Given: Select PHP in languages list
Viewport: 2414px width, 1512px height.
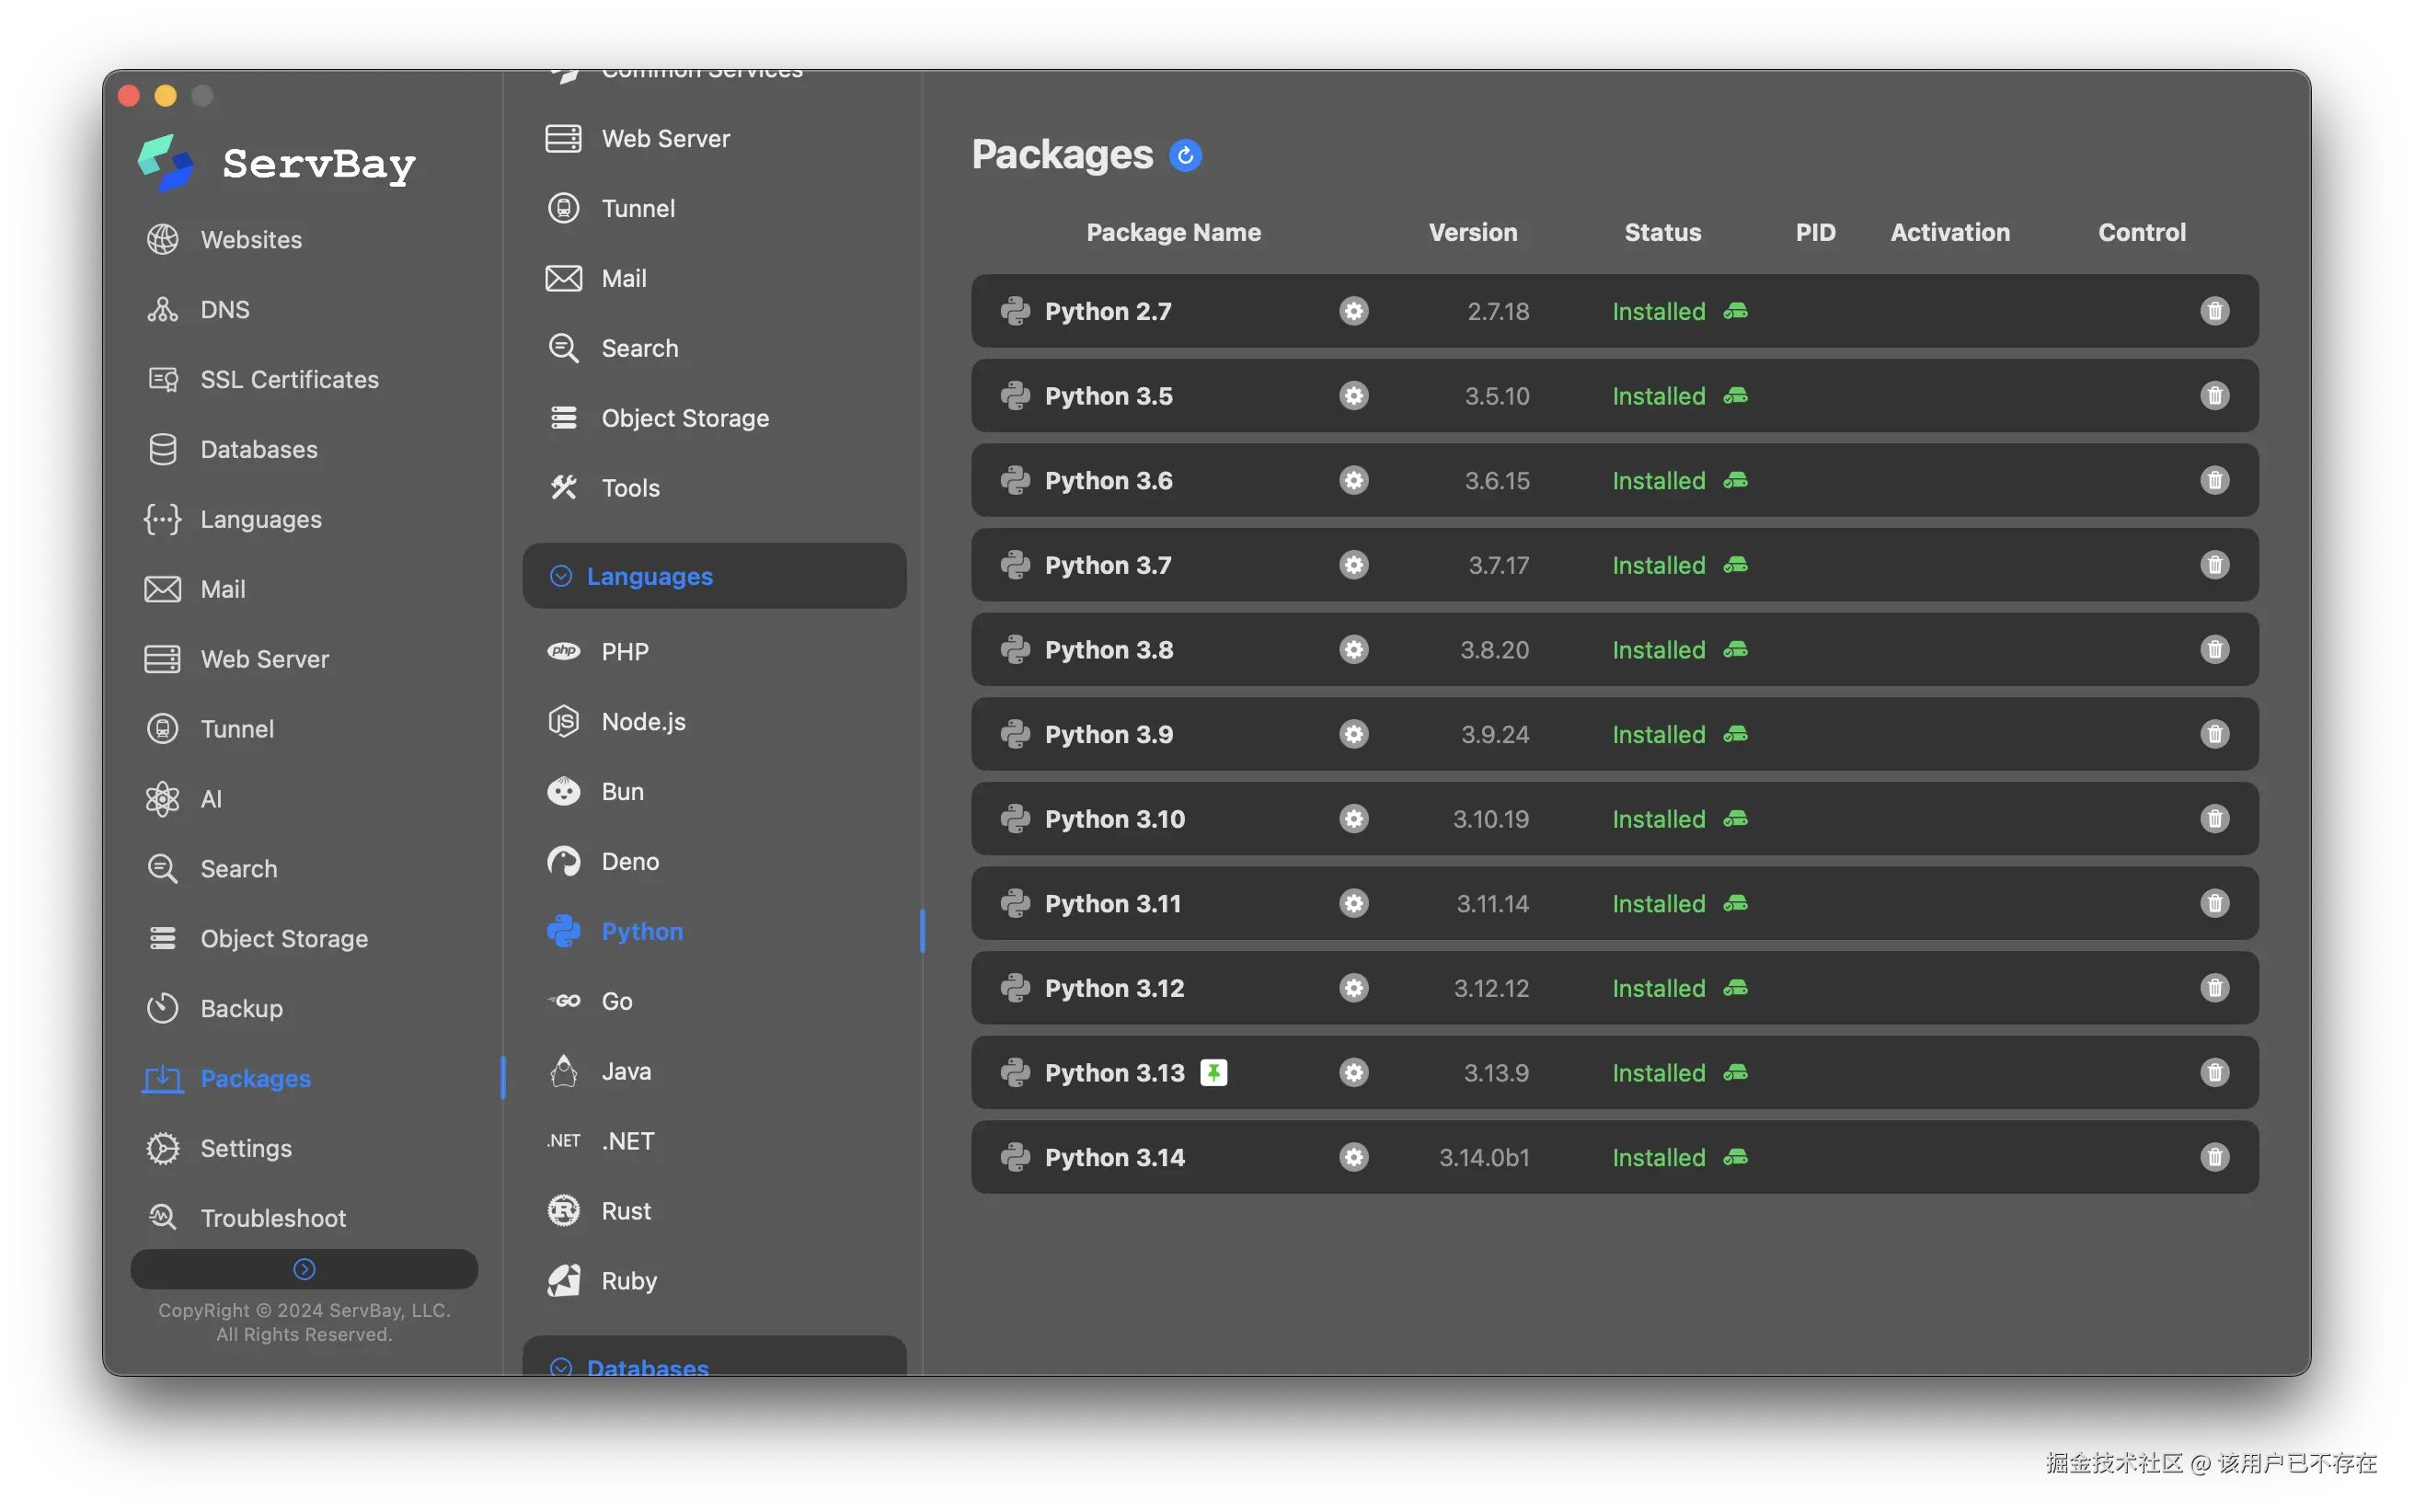Looking at the screenshot, I should coord(625,652).
